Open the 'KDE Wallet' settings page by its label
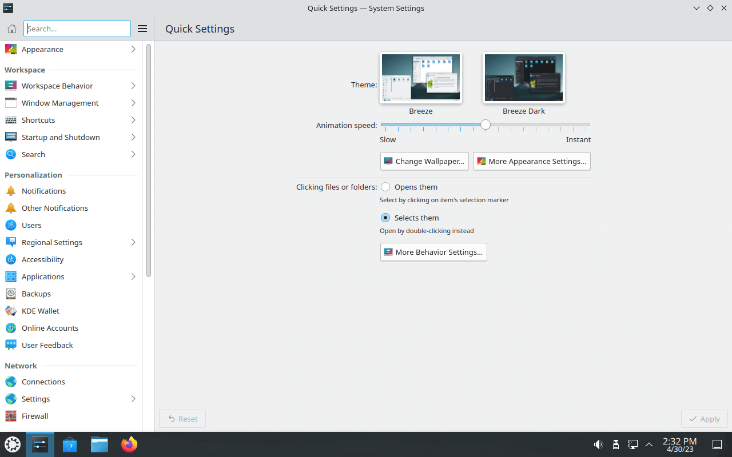The width and height of the screenshot is (732, 457). coord(41,311)
